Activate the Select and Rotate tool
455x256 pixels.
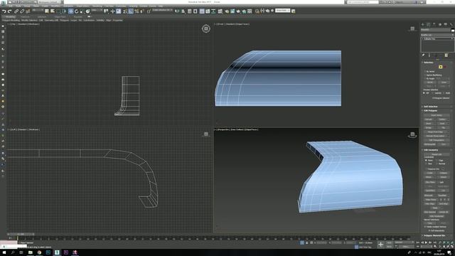[x=77, y=11]
